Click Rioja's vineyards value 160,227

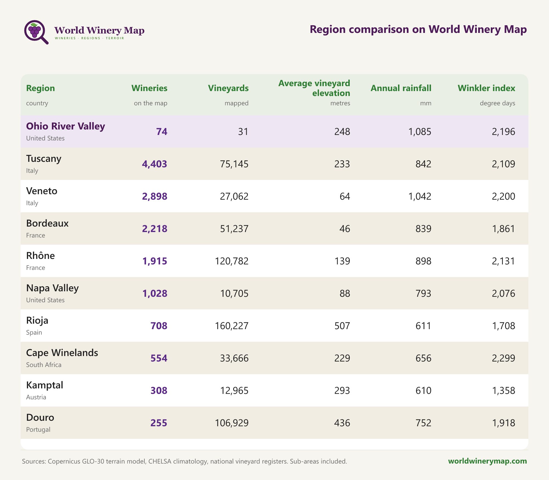pyautogui.click(x=232, y=326)
